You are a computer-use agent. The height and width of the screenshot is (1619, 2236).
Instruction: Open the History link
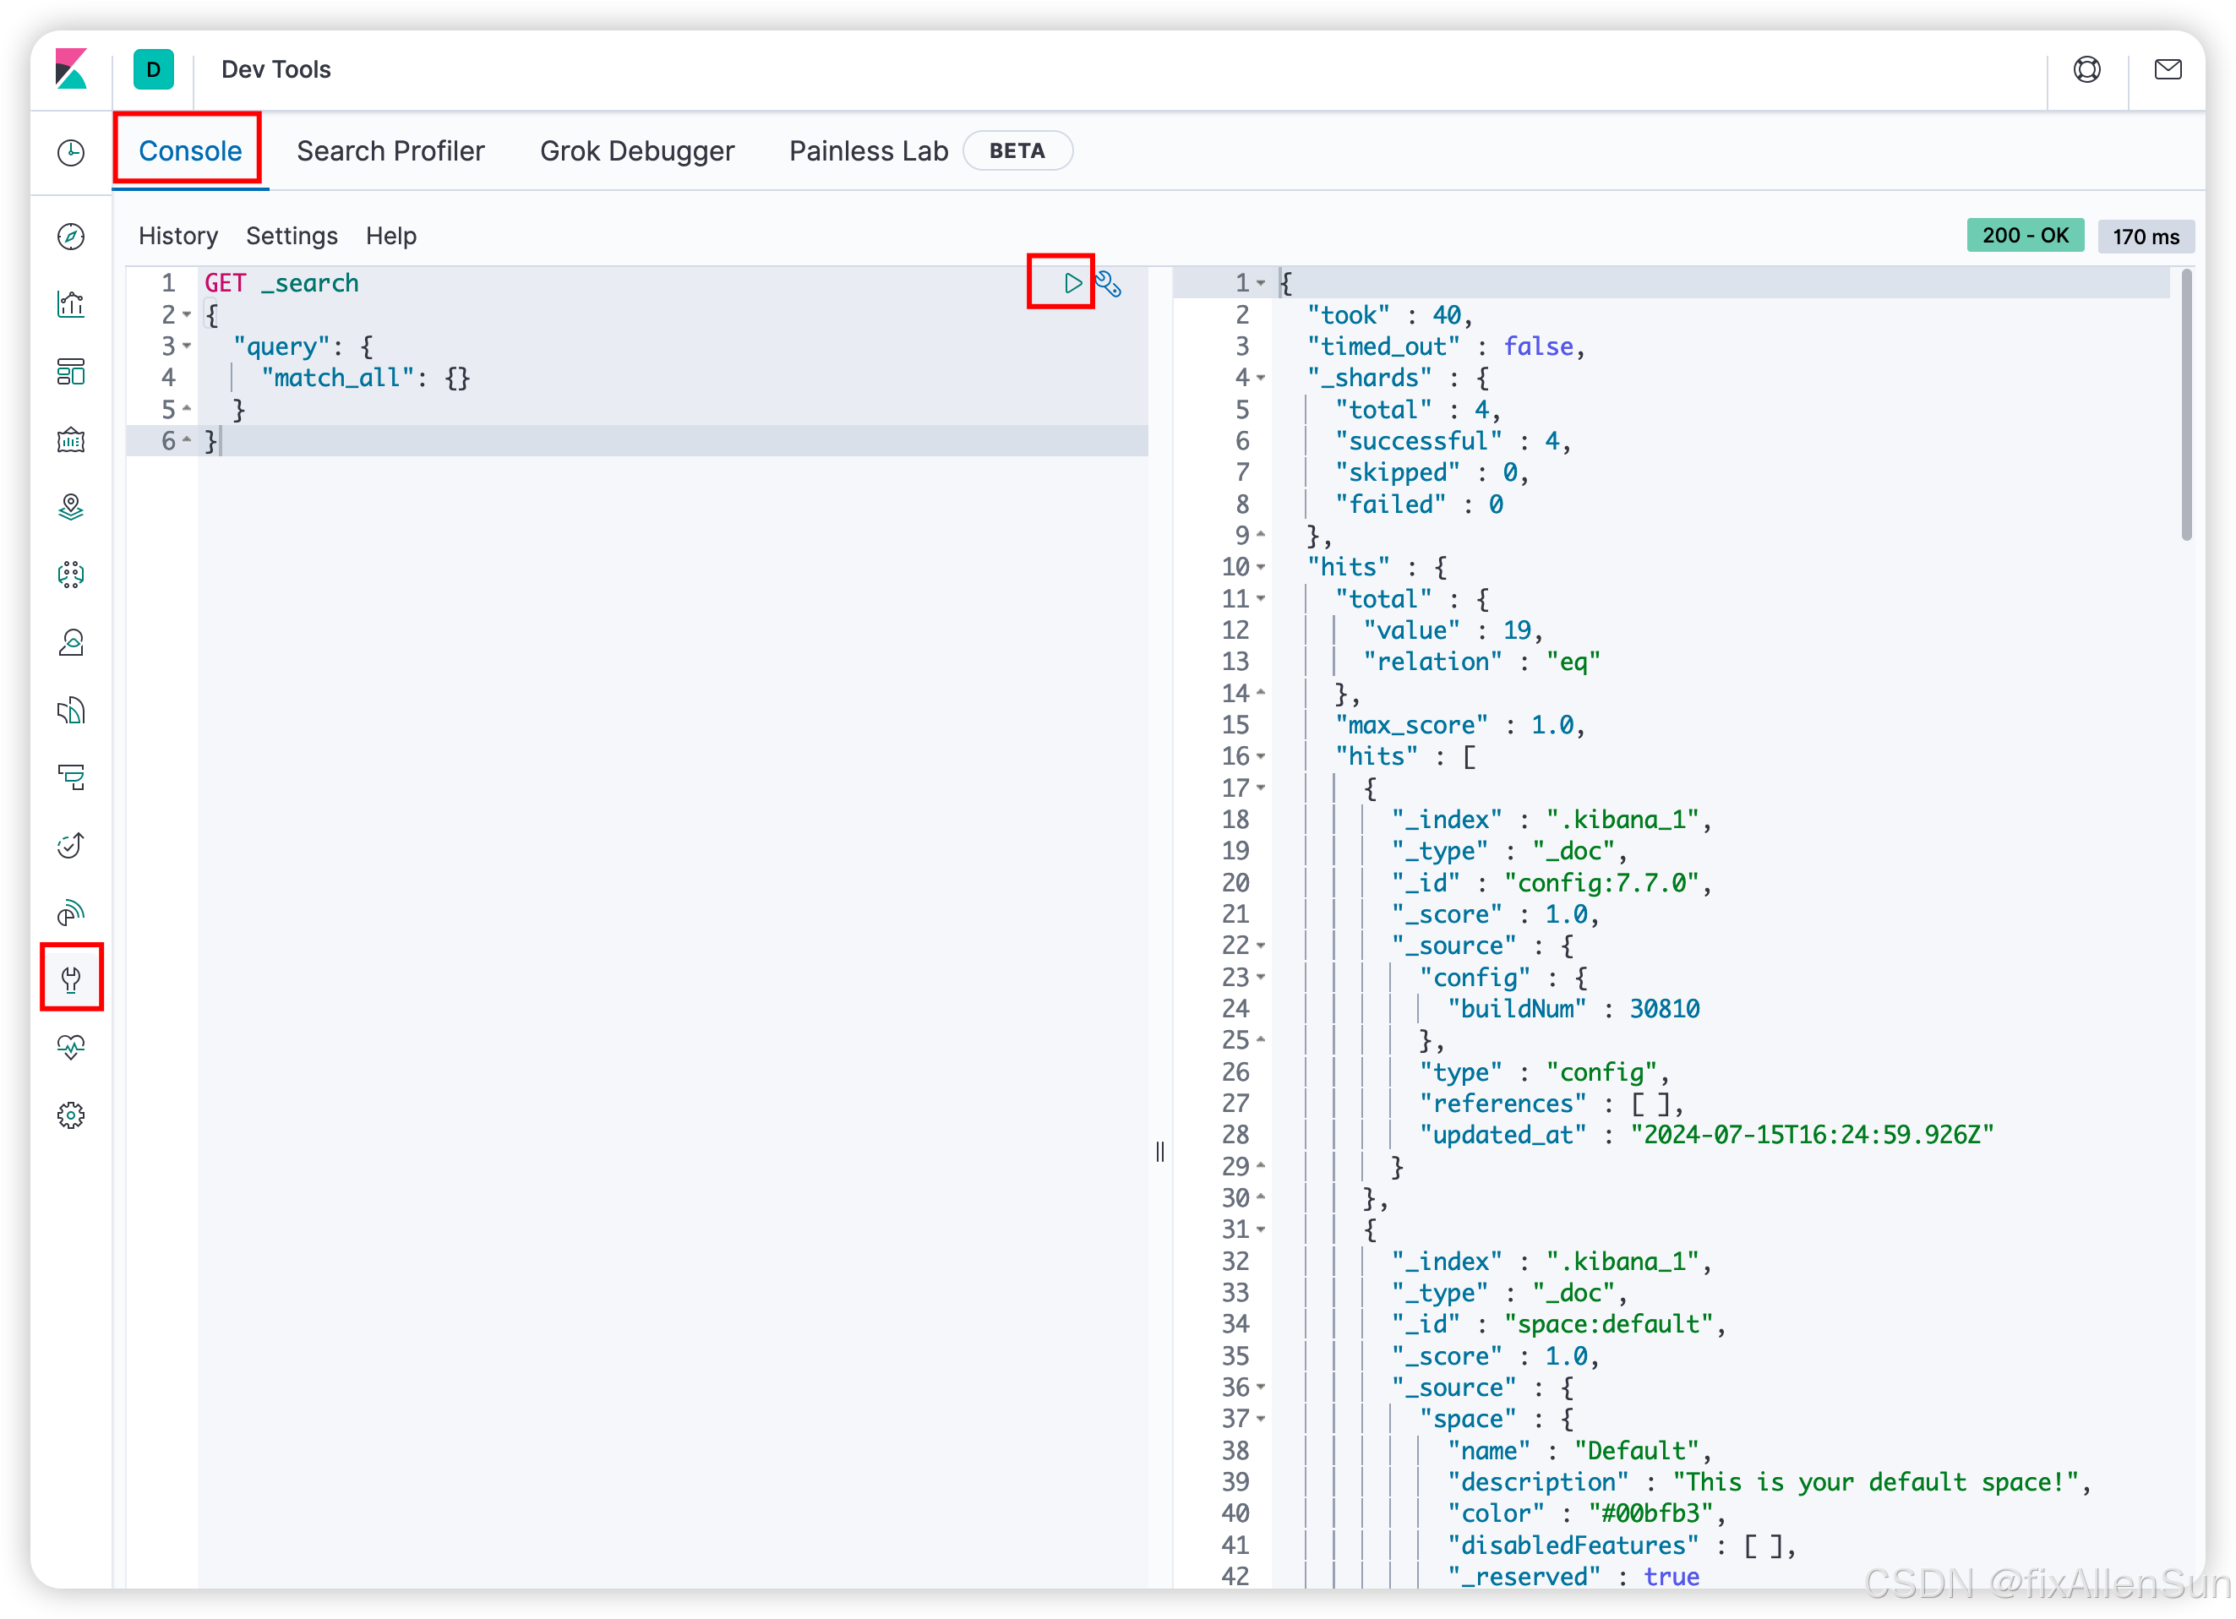pyautogui.click(x=177, y=236)
